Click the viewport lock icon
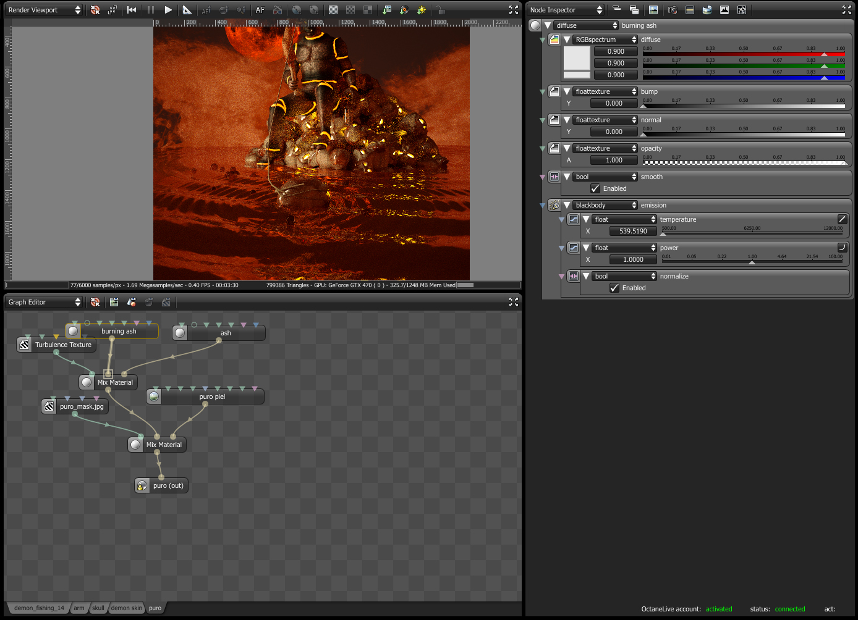This screenshot has width=858, height=620. coord(440,10)
